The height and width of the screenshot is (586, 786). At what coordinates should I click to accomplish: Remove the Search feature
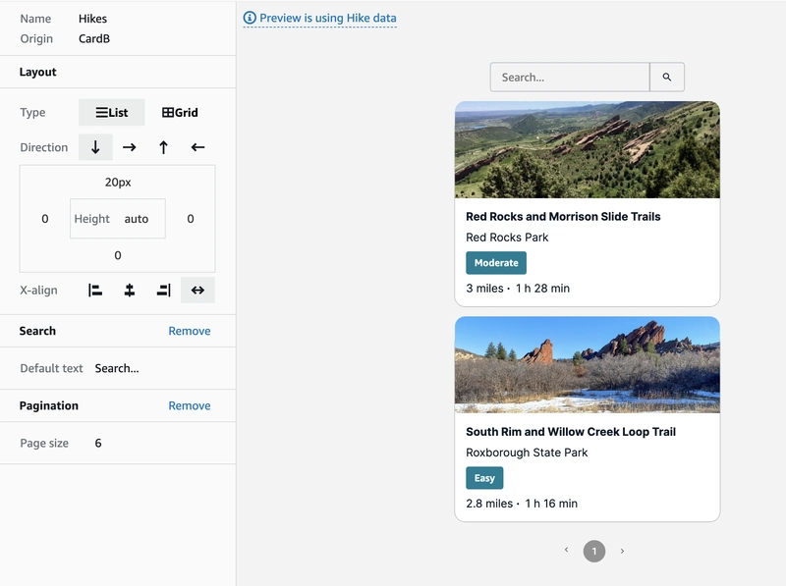tap(190, 331)
